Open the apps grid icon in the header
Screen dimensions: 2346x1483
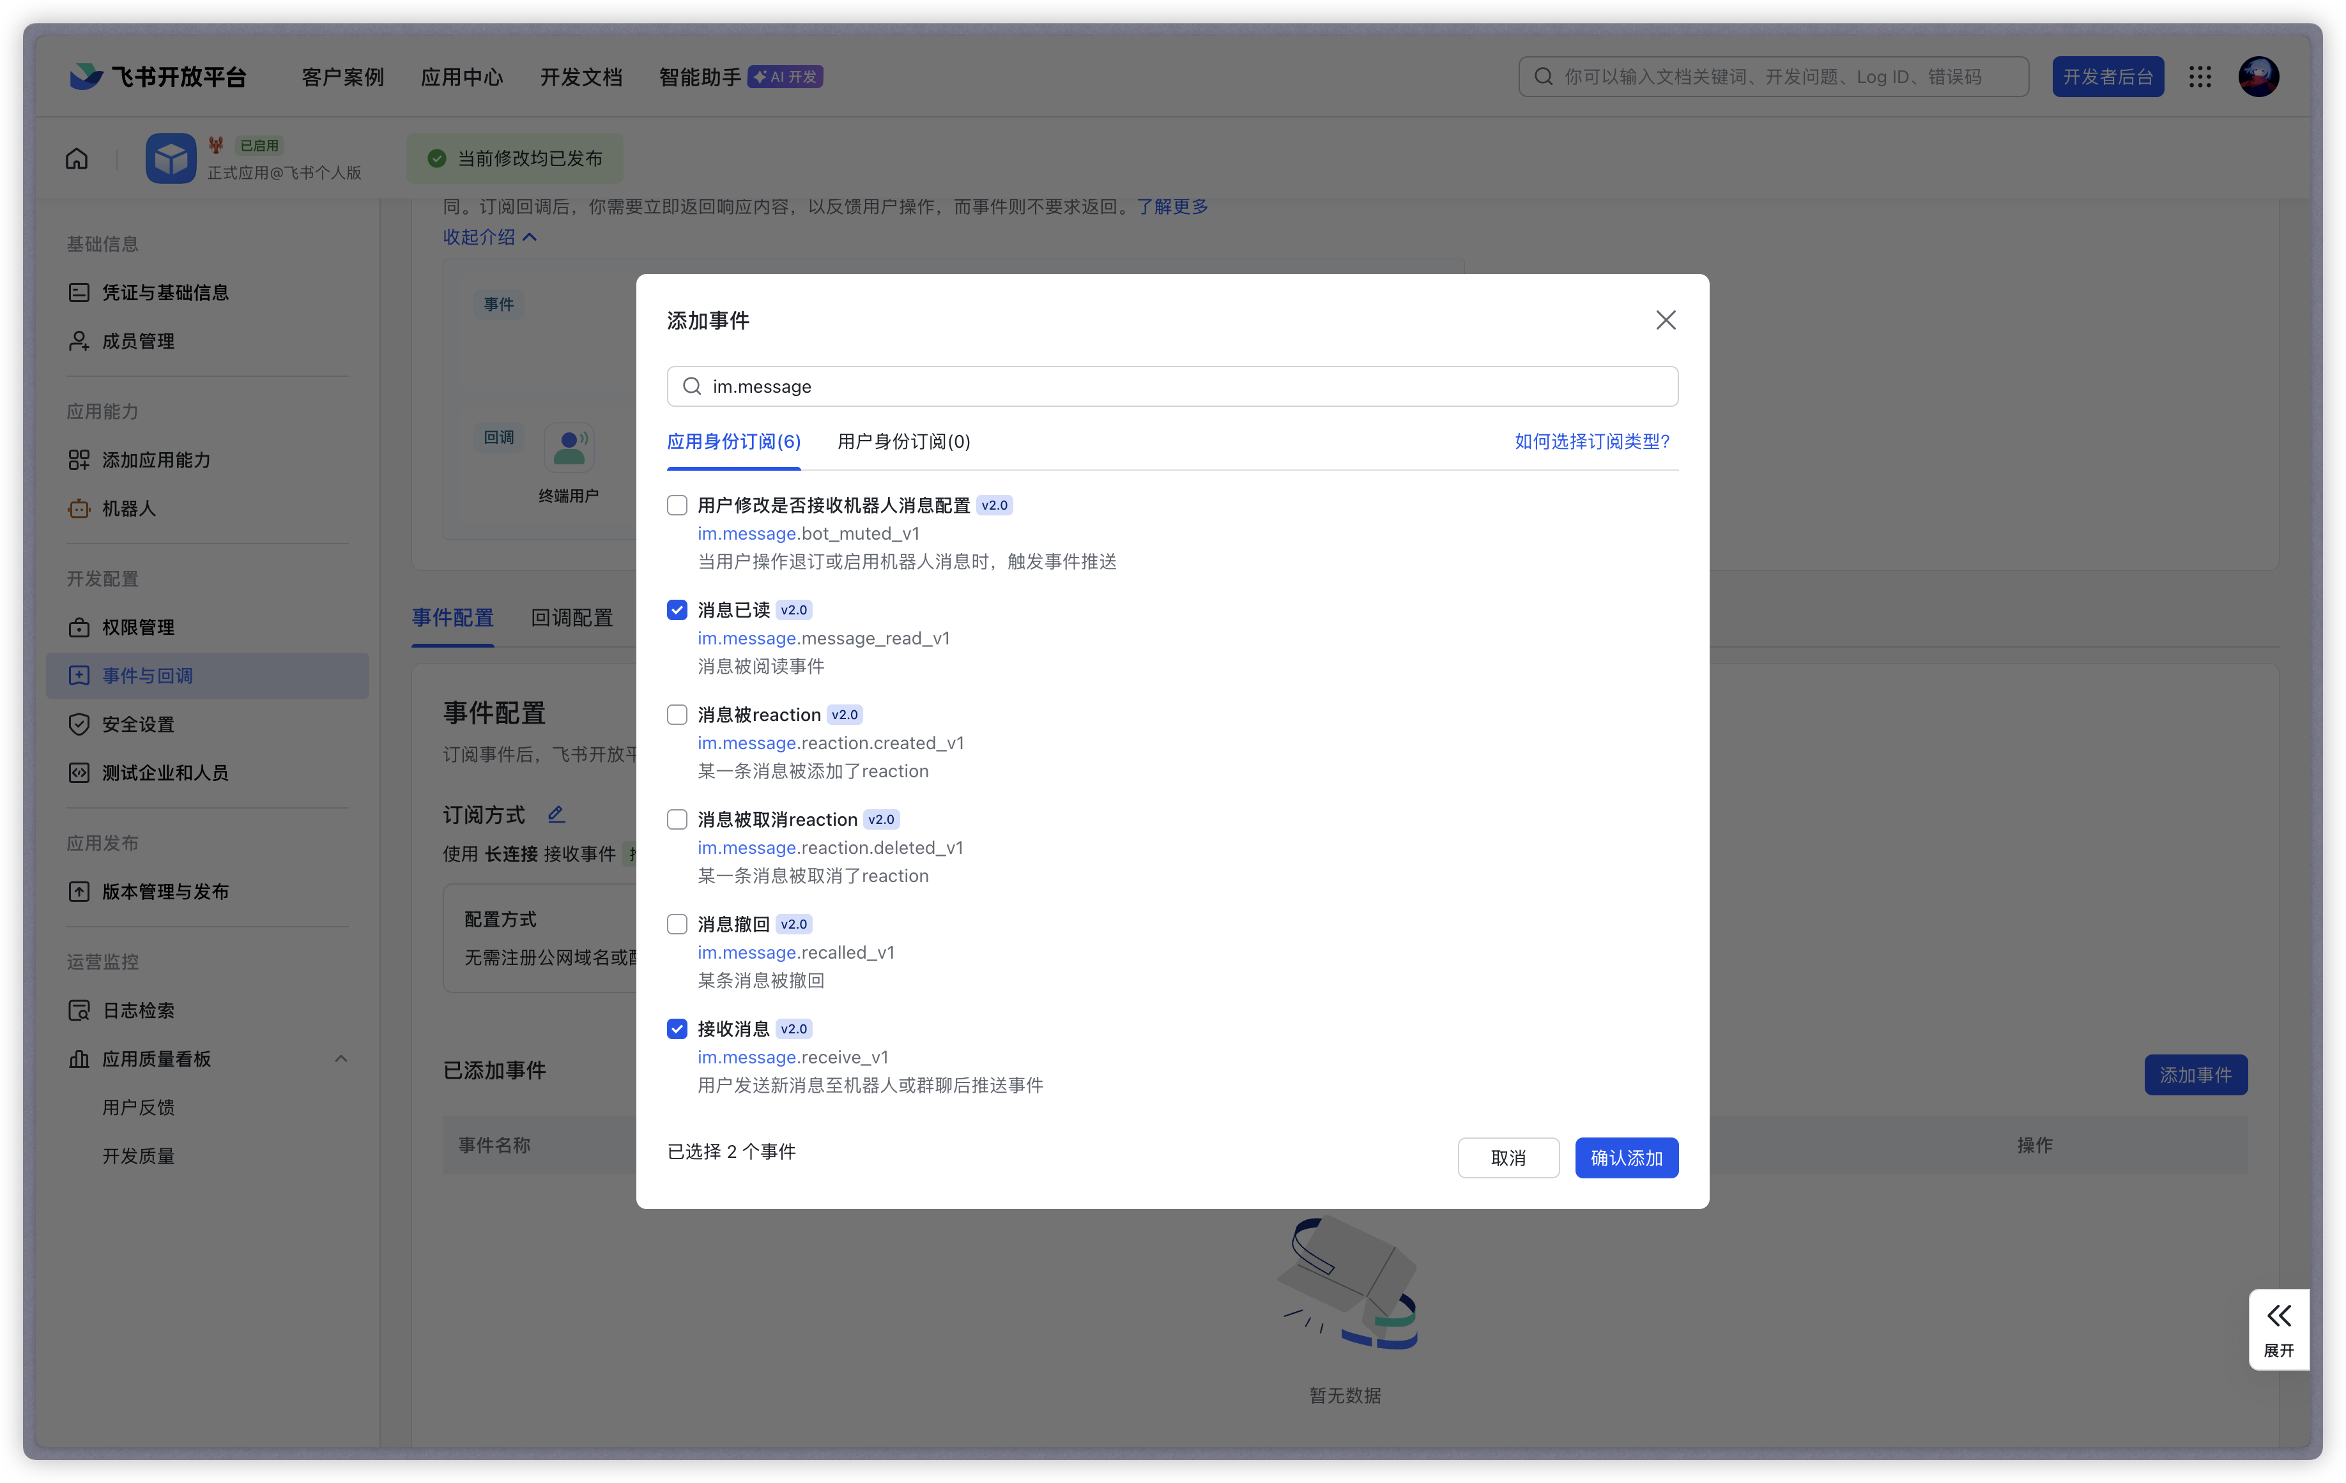click(2200, 77)
